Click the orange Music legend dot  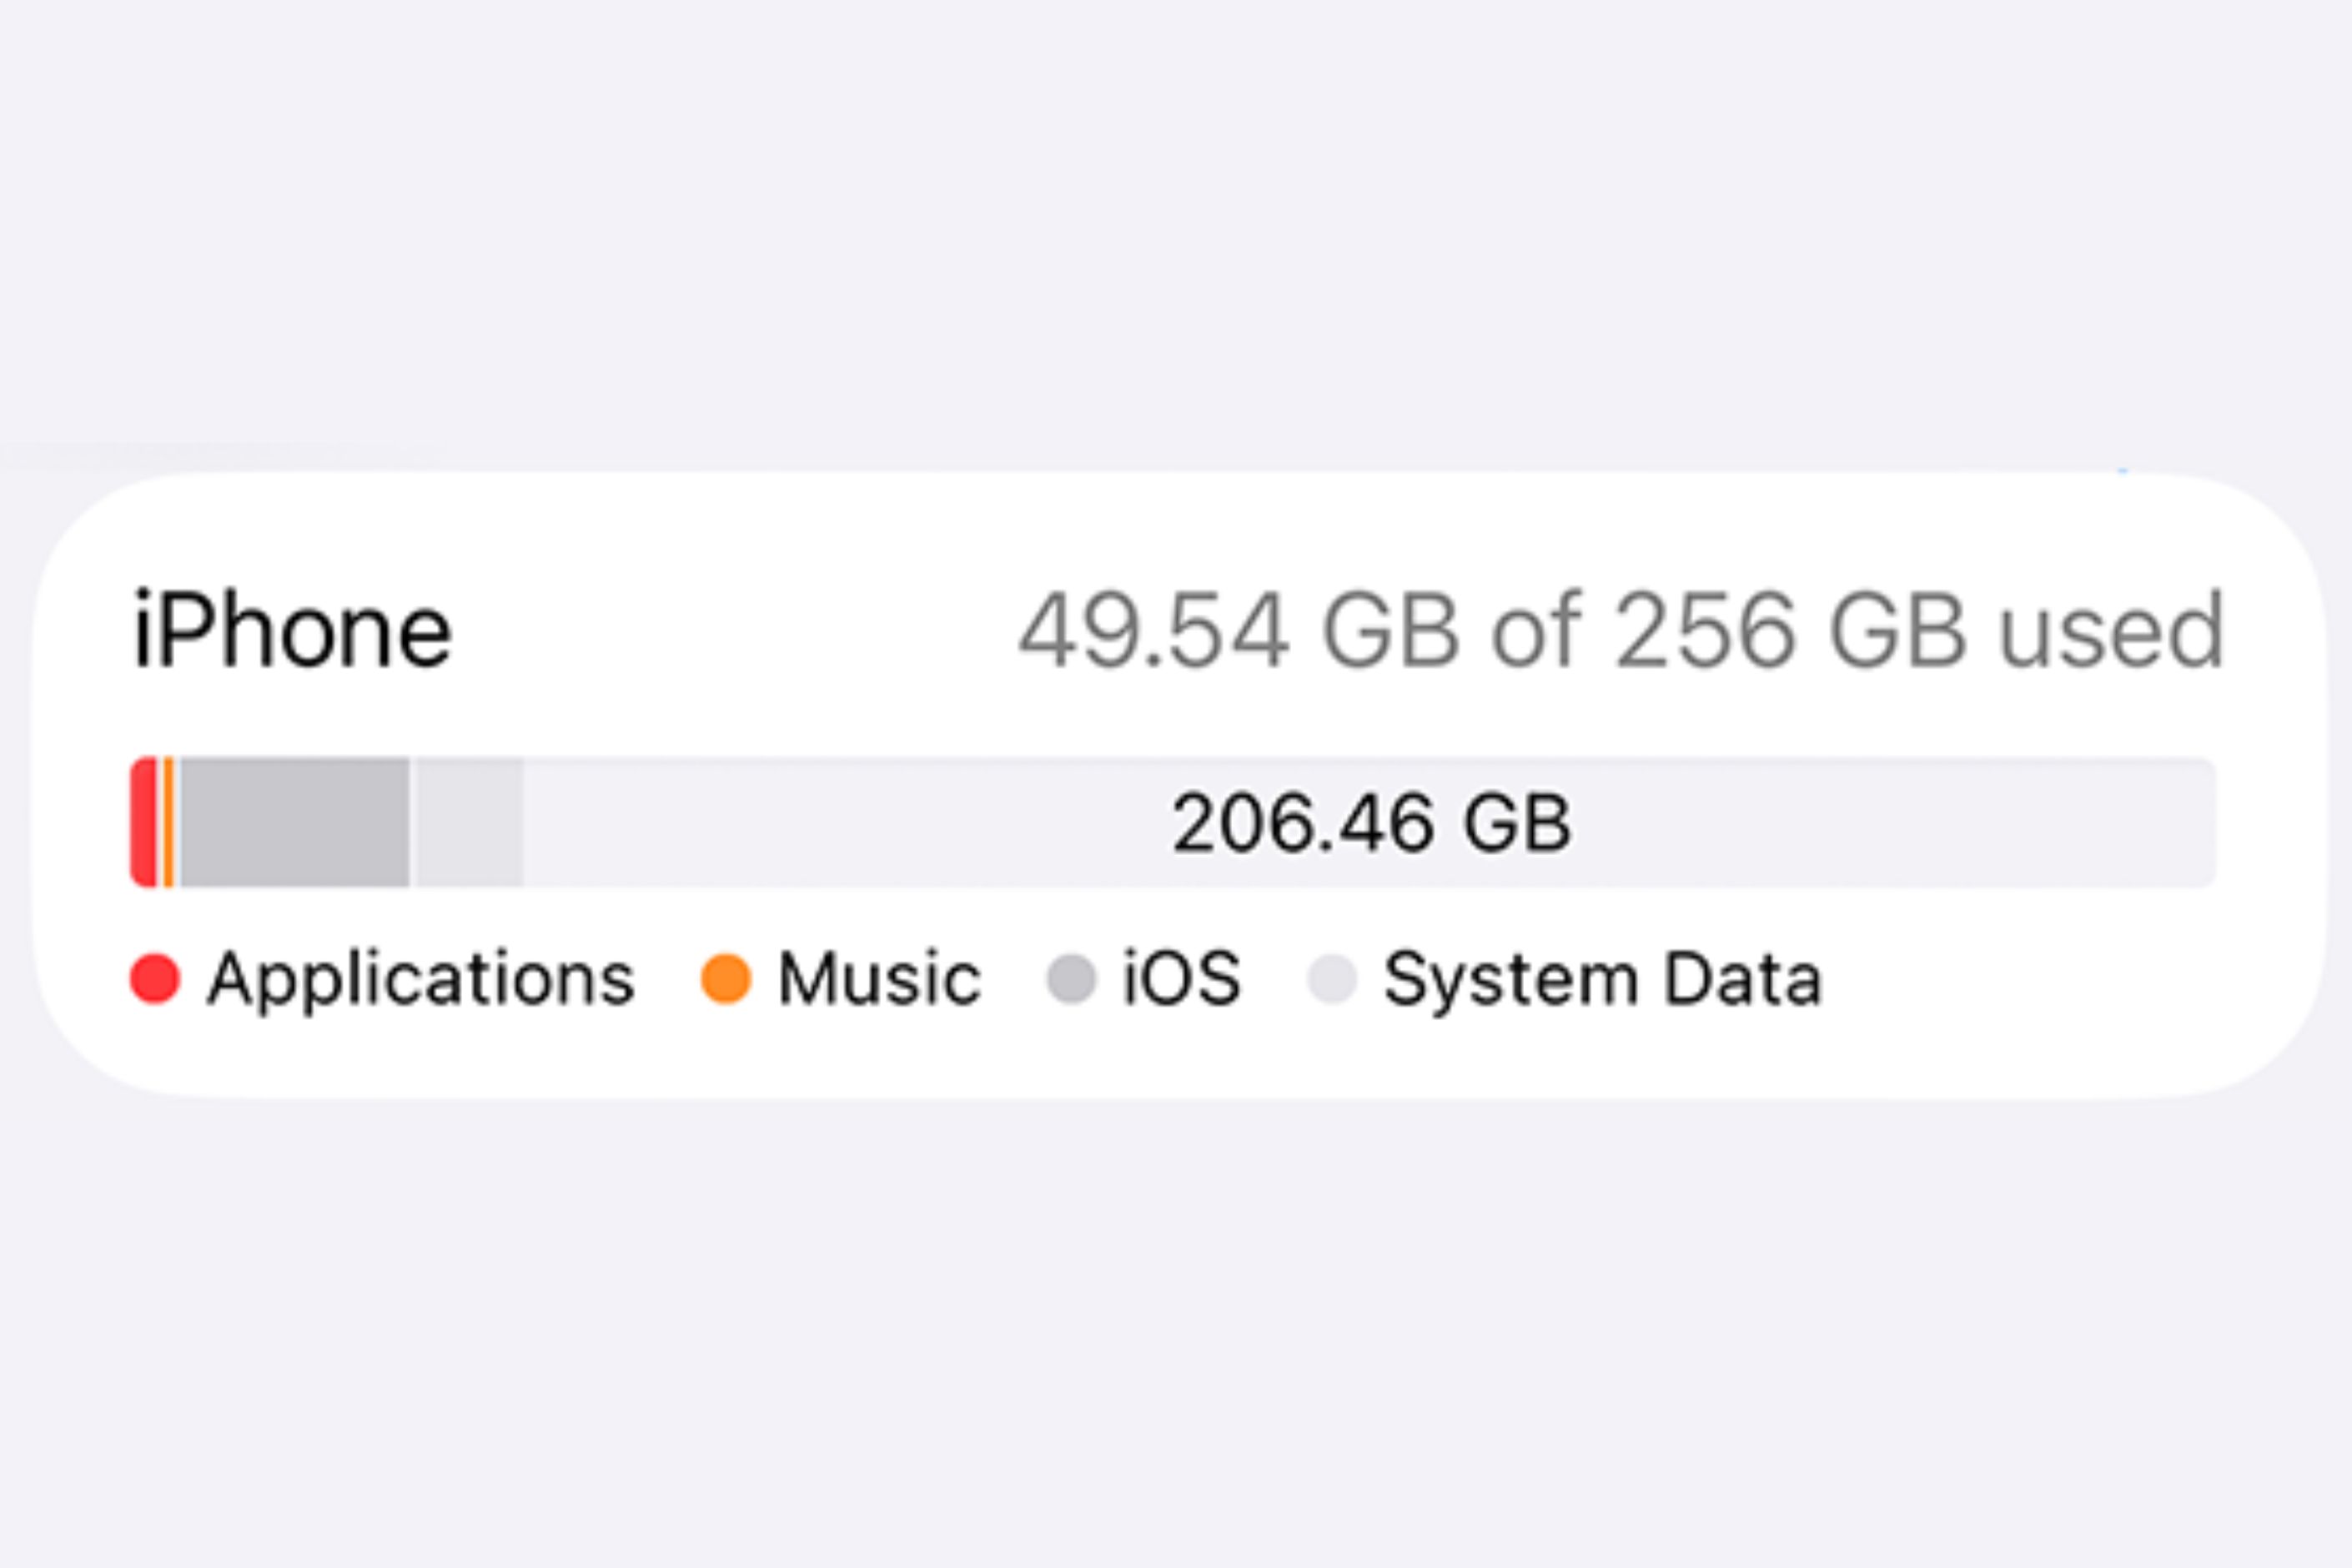pyautogui.click(x=725, y=978)
